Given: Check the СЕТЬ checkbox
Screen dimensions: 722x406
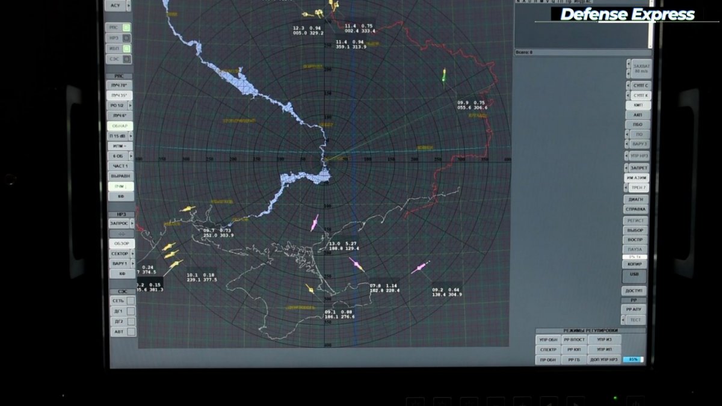Looking at the screenshot, I should pos(131,300).
